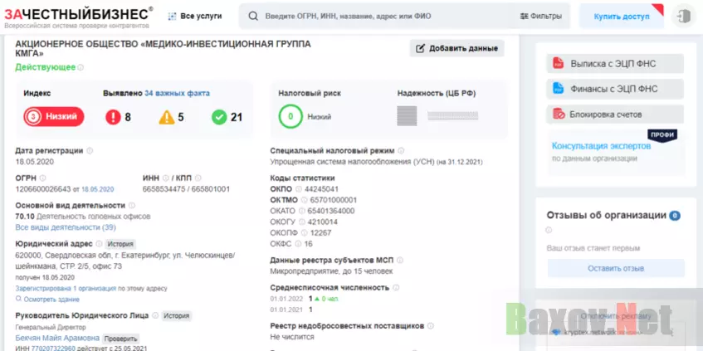Click info icon under Отзывы об организации

(549, 231)
